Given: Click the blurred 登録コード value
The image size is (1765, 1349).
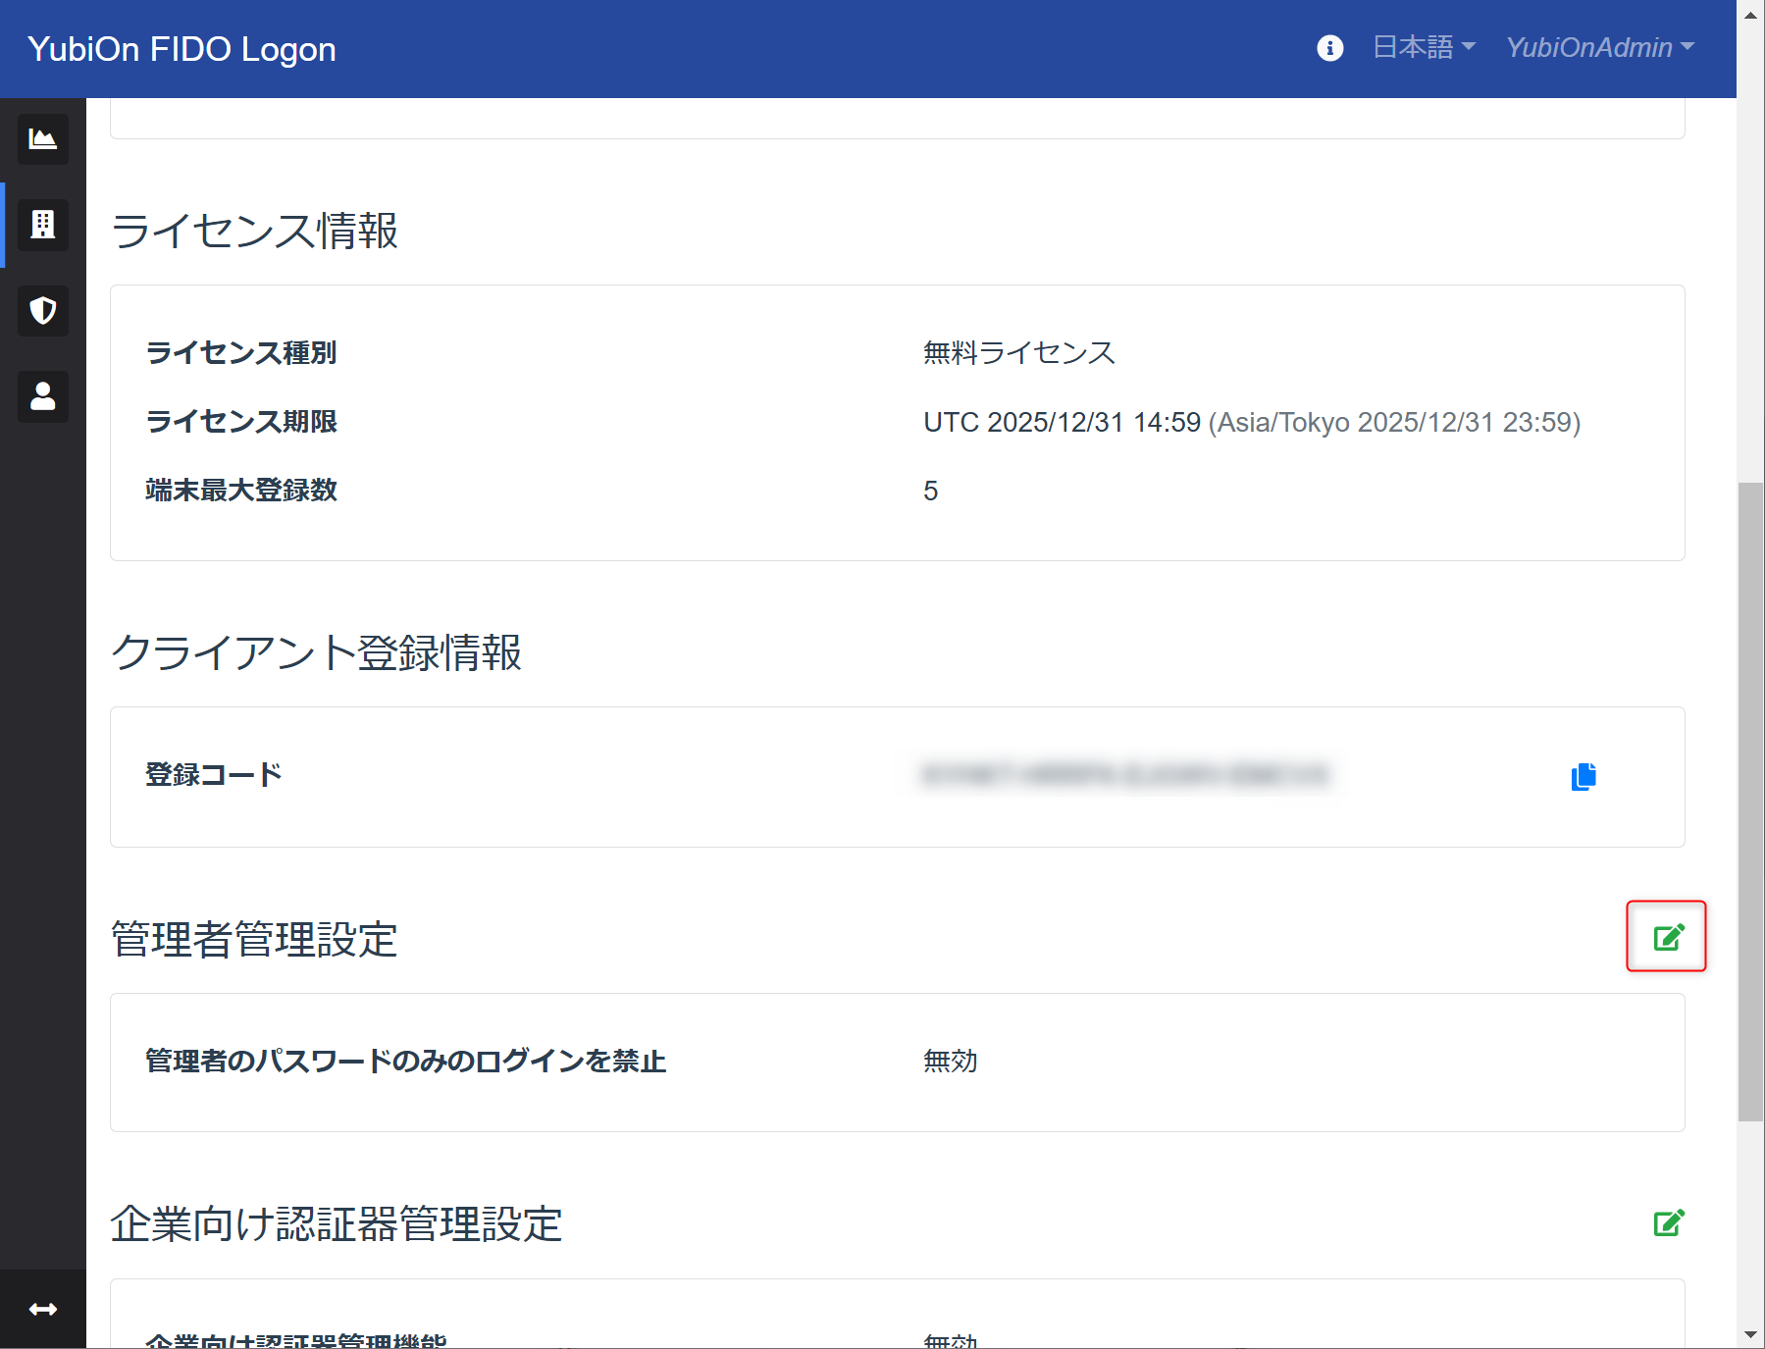Looking at the screenshot, I should coord(1125,775).
